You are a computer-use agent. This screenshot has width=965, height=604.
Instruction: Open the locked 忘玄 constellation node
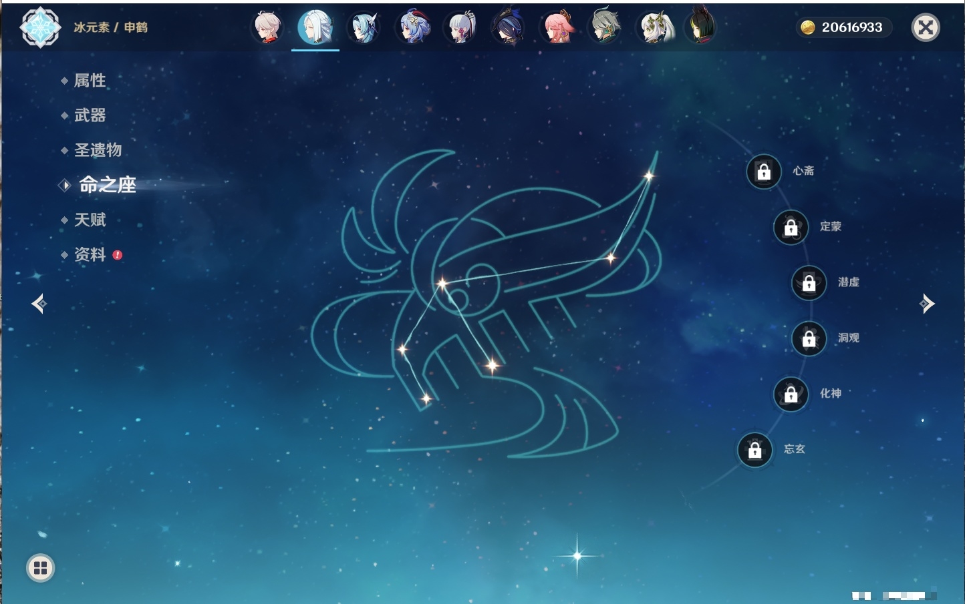[x=755, y=450]
